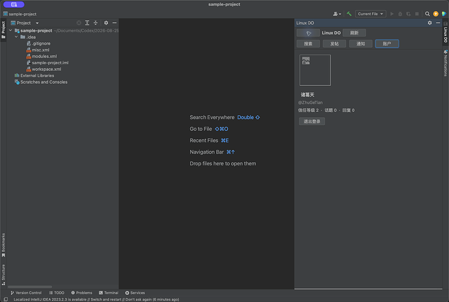This screenshot has width=449, height=302.
Task: Click the sample-project breadcrumb in navigation bar
Action: (x=20, y=14)
